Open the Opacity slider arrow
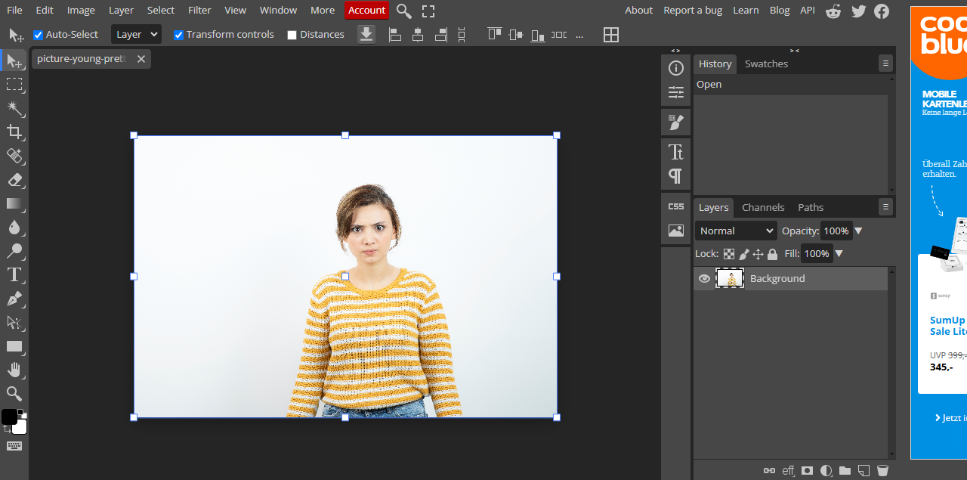This screenshot has height=480, width=967. pos(858,231)
